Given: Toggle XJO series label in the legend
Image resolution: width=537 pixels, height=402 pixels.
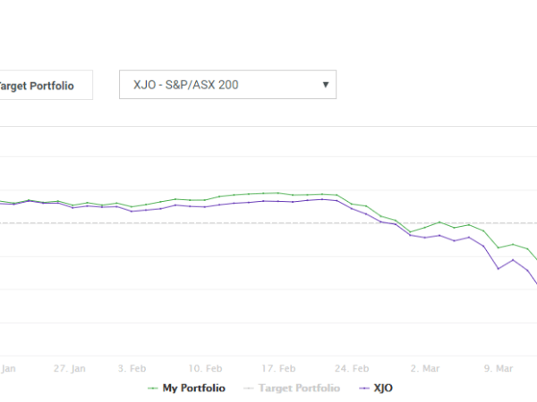Looking at the screenshot, I should 383,388.
